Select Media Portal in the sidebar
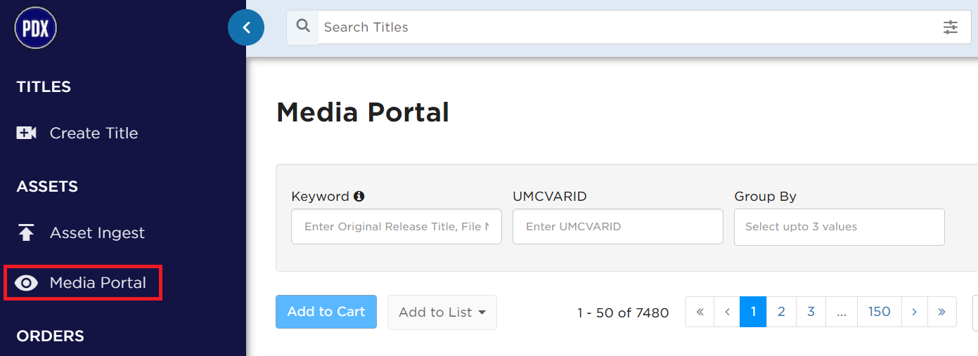Viewport: 978px width, 356px height. [98, 283]
